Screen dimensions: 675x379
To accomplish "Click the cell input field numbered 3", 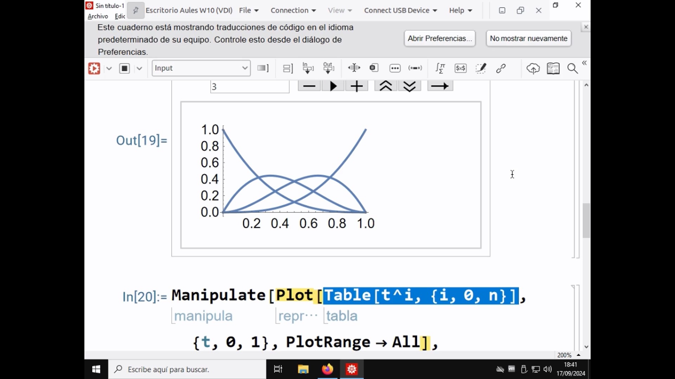I will coord(249,87).
